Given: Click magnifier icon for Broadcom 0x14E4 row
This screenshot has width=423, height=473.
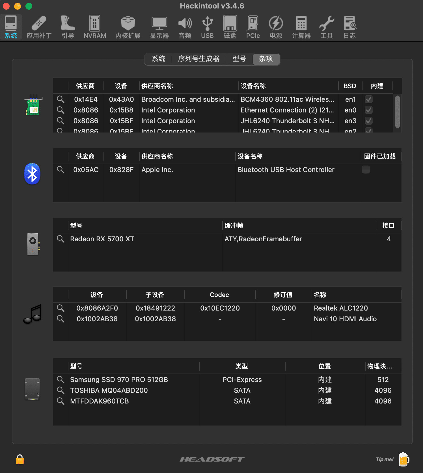Looking at the screenshot, I should (x=61, y=99).
